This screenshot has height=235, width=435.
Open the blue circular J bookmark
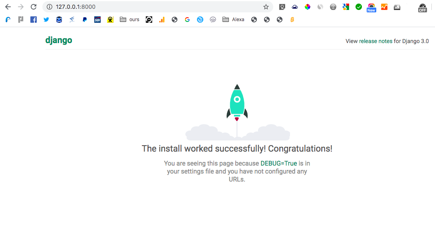[200, 20]
